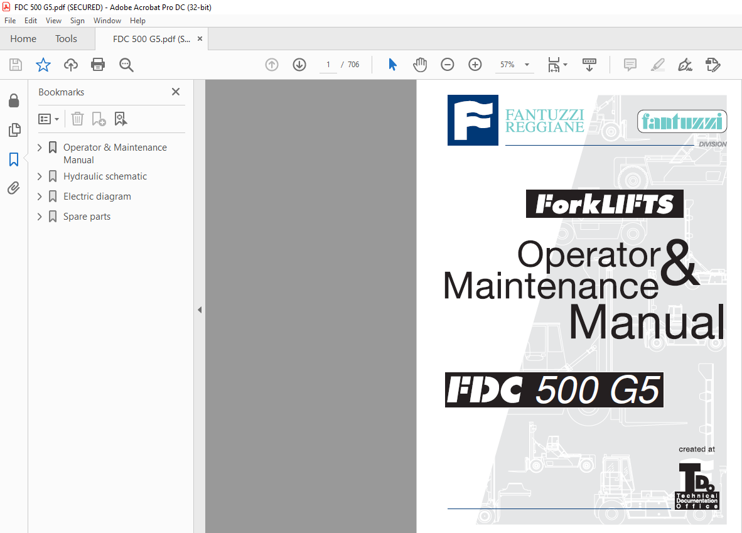Go to previous page arrow
Image resolution: width=742 pixels, height=533 pixels.
[x=272, y=65]
